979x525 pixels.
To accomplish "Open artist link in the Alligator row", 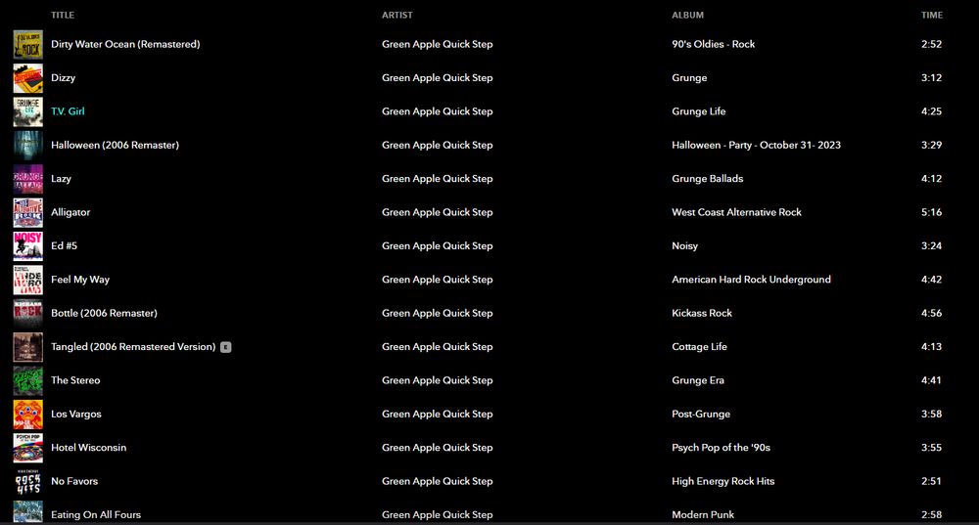I will click(x=437, y=212).
